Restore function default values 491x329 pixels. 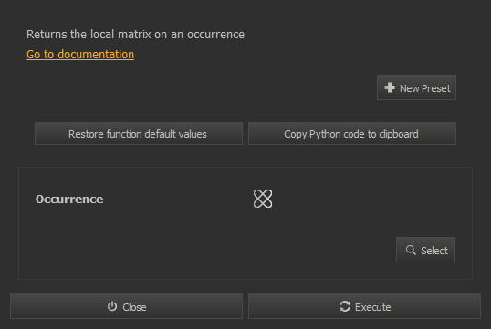[x=139, y=134]
